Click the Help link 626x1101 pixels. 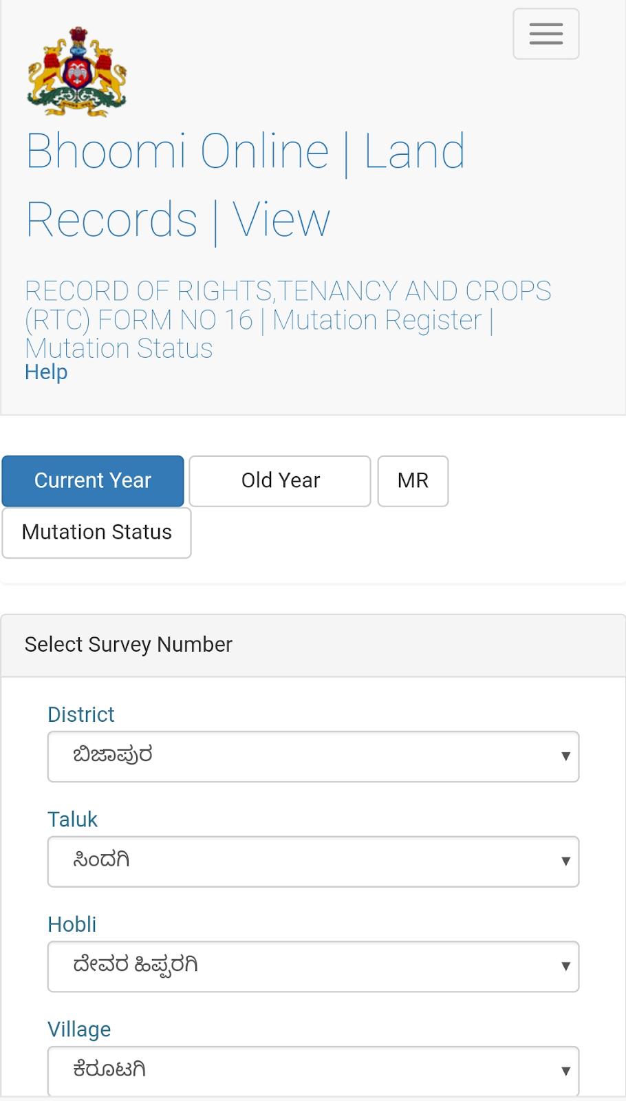pos(46,372)
